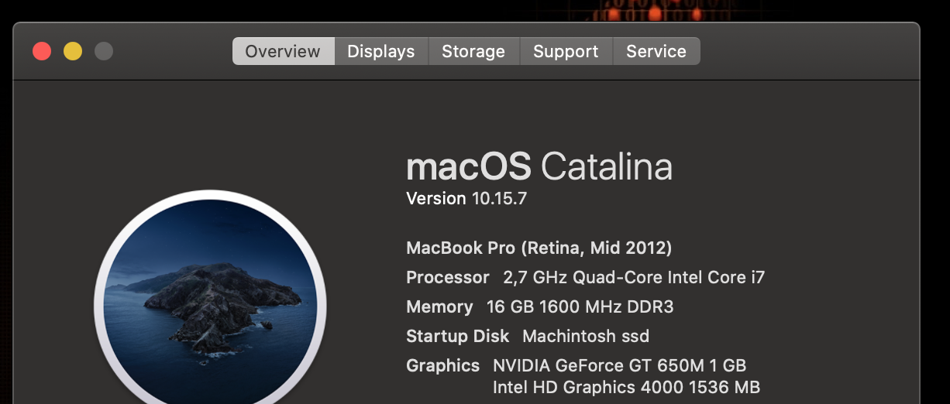Show the Service tab
The image size is (950, 404).
click(656, 51)
